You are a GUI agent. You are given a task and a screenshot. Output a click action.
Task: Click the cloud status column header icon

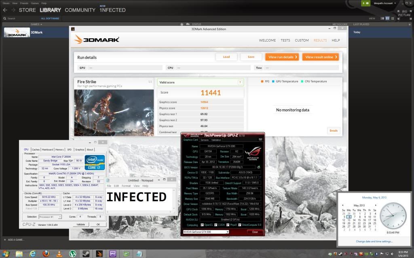[x=188, y=24]
